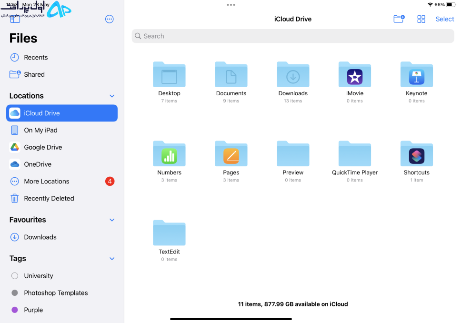
Task: Select iCloud Drive location
Action: [x=62, y=113]
